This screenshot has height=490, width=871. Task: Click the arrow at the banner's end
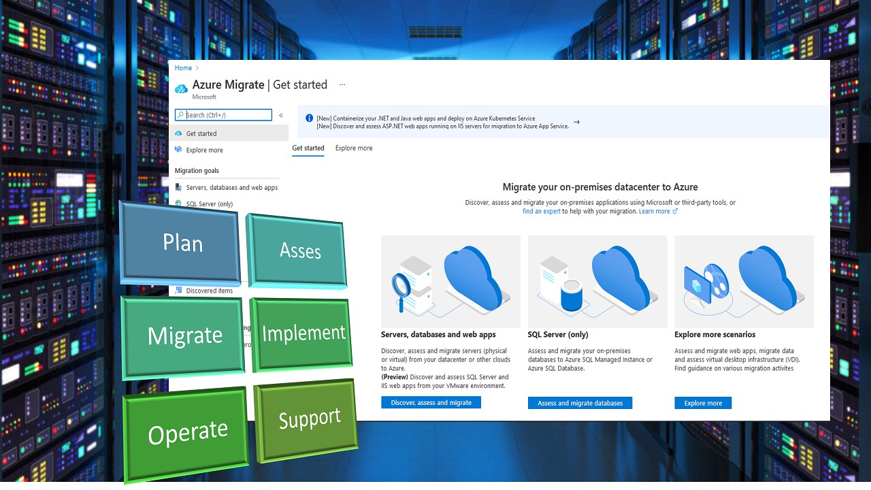tap(576, 122)
